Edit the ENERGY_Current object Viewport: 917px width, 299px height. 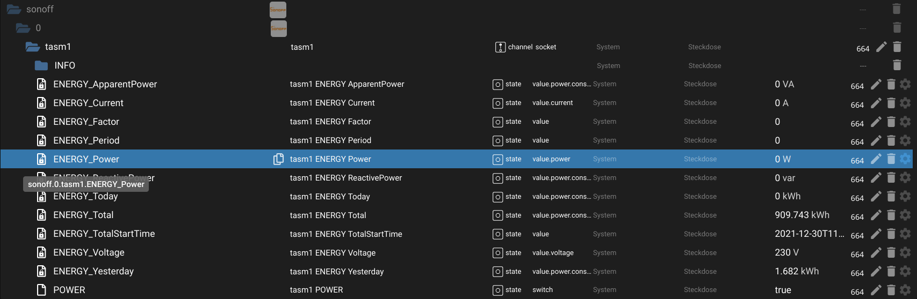click(876, 103)
